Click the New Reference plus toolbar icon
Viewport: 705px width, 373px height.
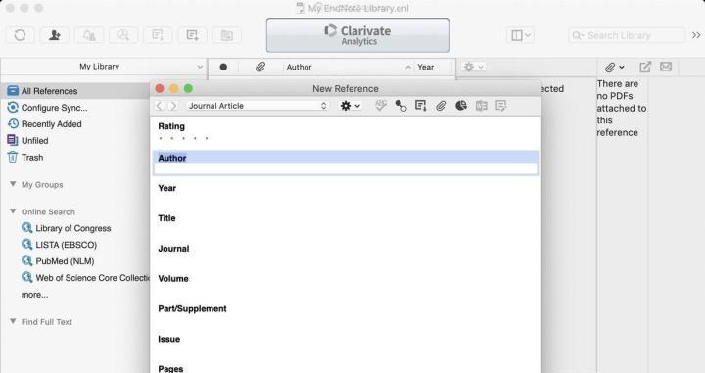point(193,35)
